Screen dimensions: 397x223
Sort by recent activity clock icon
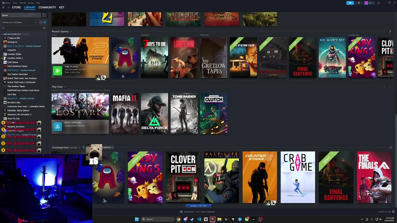point(41,22)
